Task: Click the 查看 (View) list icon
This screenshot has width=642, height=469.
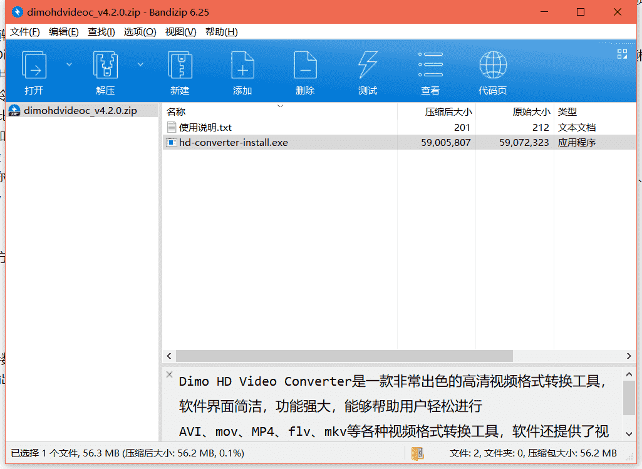Action: (x=430, y=64)
